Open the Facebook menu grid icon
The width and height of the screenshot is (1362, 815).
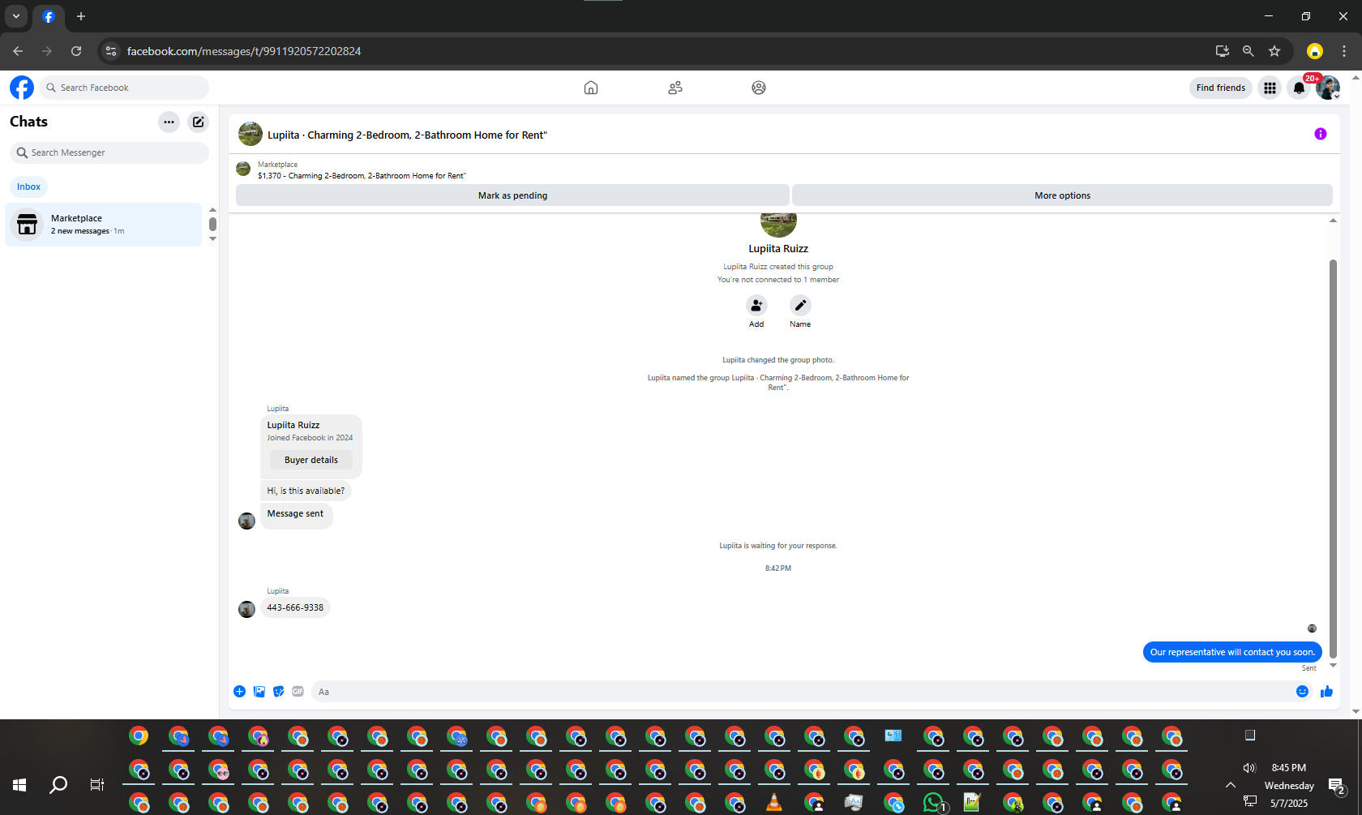point(1270,88)
